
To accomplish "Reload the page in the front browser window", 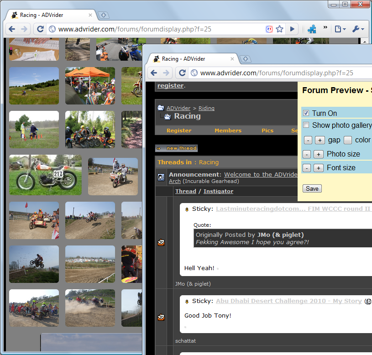I will click(x=182, y=73).
